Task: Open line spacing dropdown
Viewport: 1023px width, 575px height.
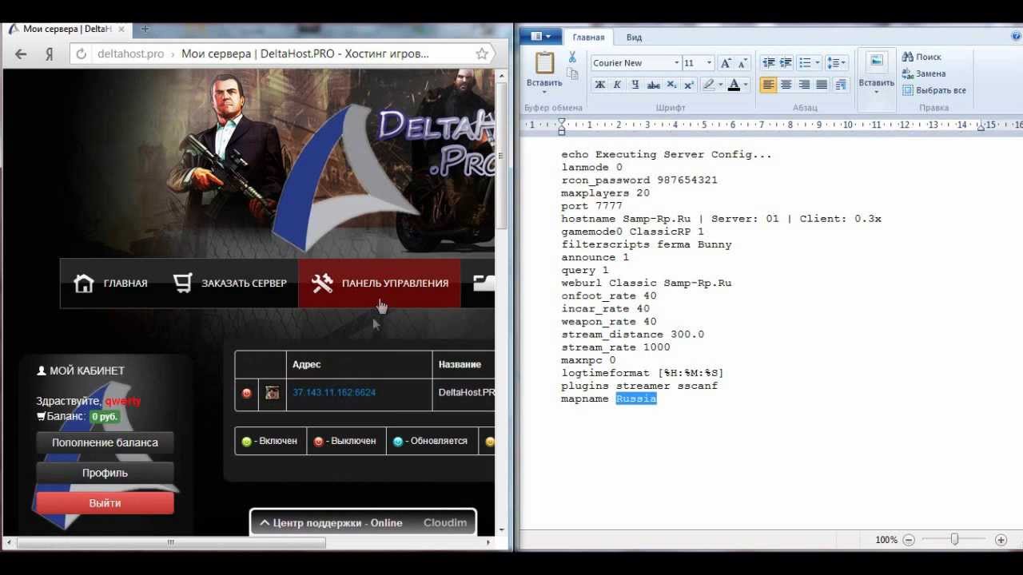Action: (x=836, y=63)
